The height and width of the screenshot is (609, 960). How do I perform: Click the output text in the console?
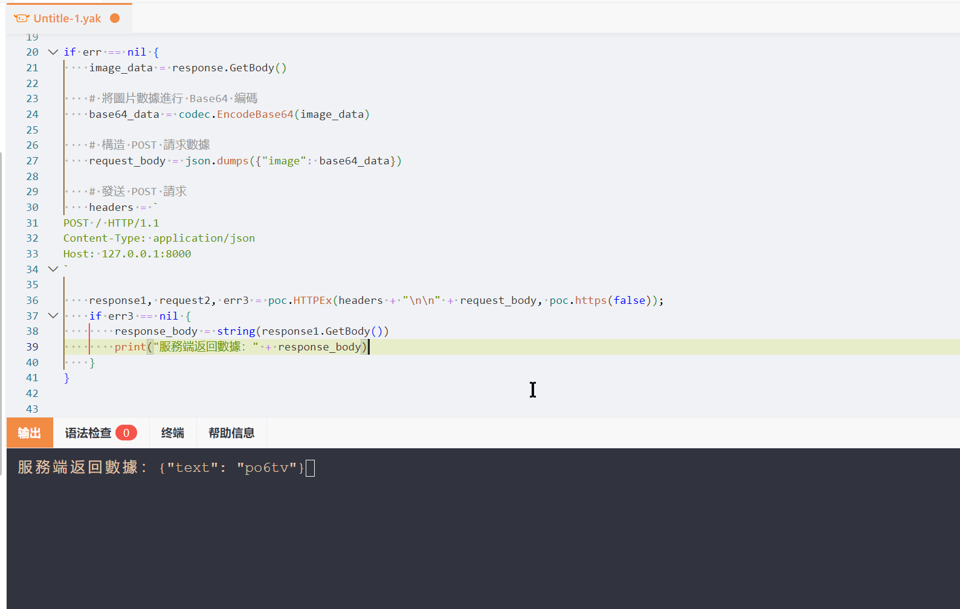pyautogui.click(x=161, y=468)
